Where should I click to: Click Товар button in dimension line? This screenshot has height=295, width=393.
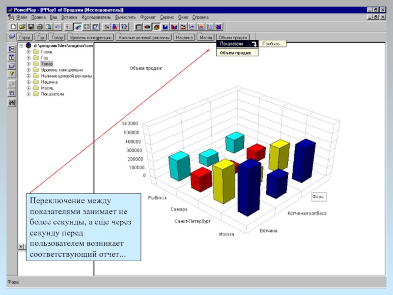pyautogui.click(x=57, y=37)
